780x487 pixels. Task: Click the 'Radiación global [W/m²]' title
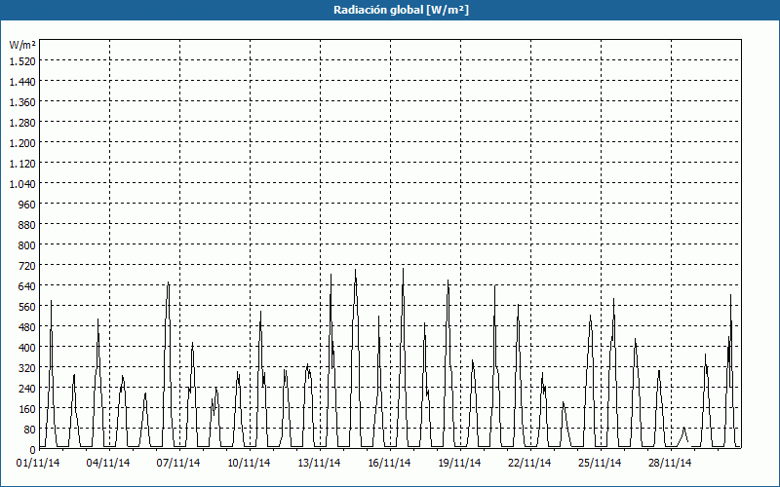[x=401, y=10]
